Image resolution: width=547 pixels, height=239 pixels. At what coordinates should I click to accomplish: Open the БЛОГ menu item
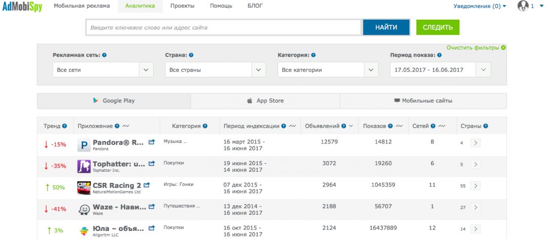tap(255, 6)
